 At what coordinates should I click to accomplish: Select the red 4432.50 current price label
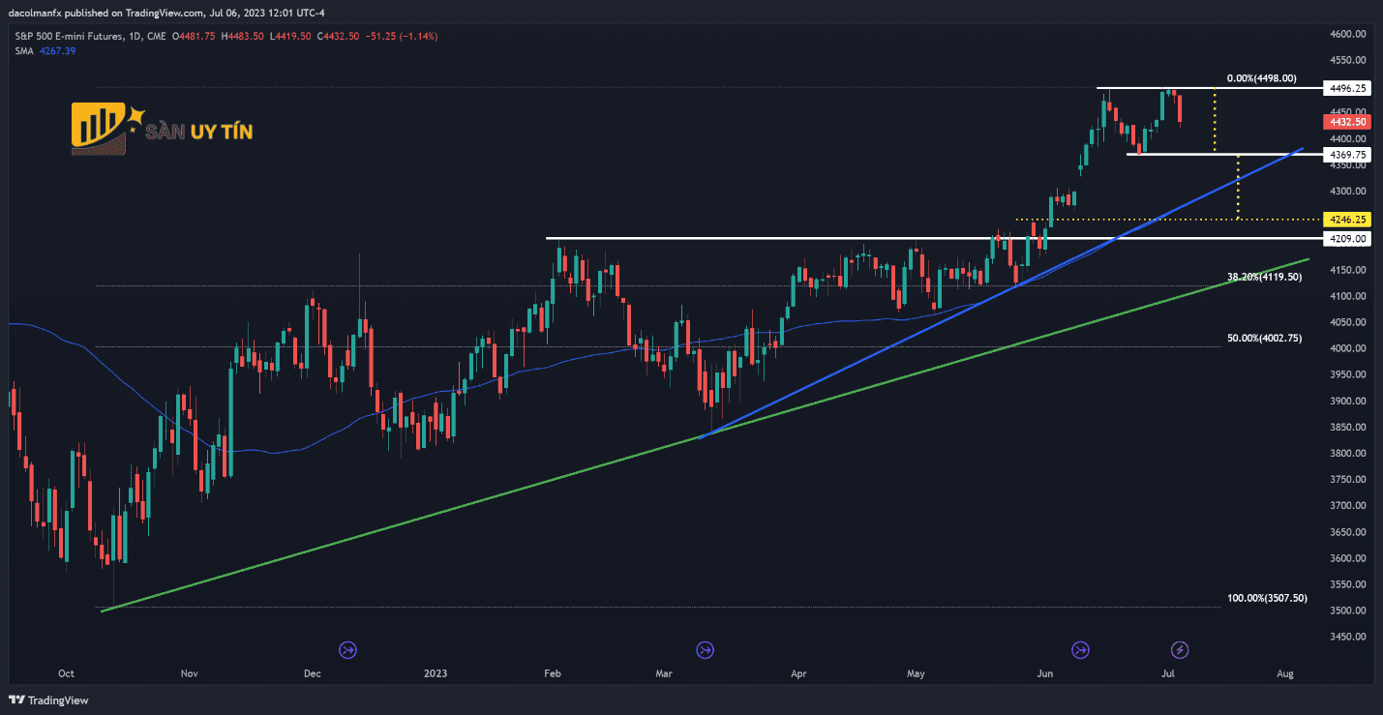point(1348,122)
